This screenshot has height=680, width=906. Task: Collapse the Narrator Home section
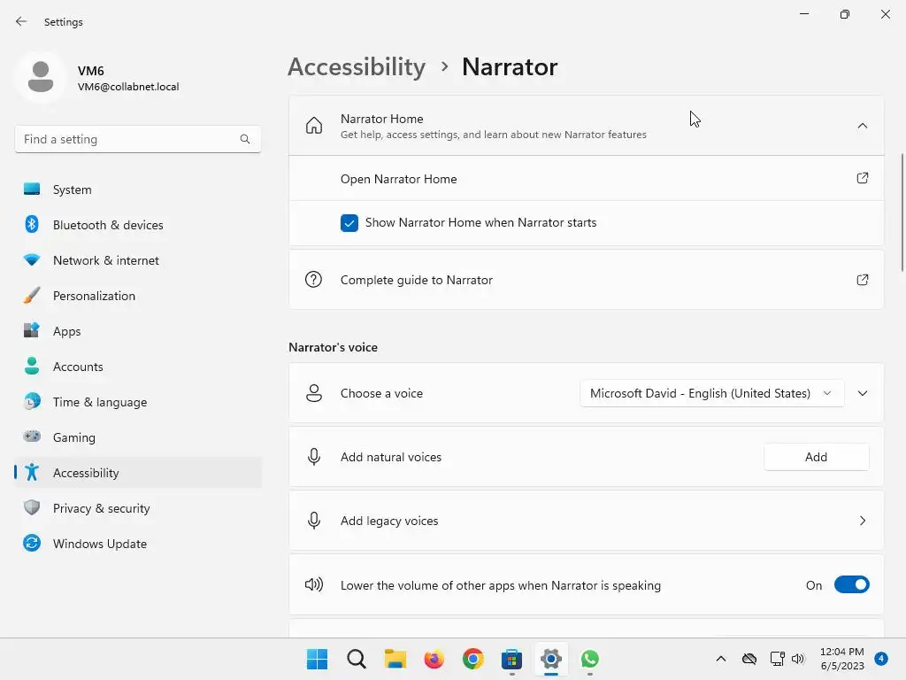pyautogui.click(x=862, y=126)
